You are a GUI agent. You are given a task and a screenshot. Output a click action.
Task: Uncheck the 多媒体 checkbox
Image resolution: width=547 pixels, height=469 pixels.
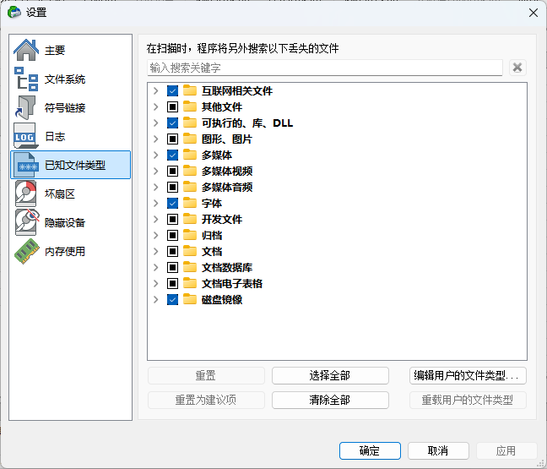click(x=172, y=155)
